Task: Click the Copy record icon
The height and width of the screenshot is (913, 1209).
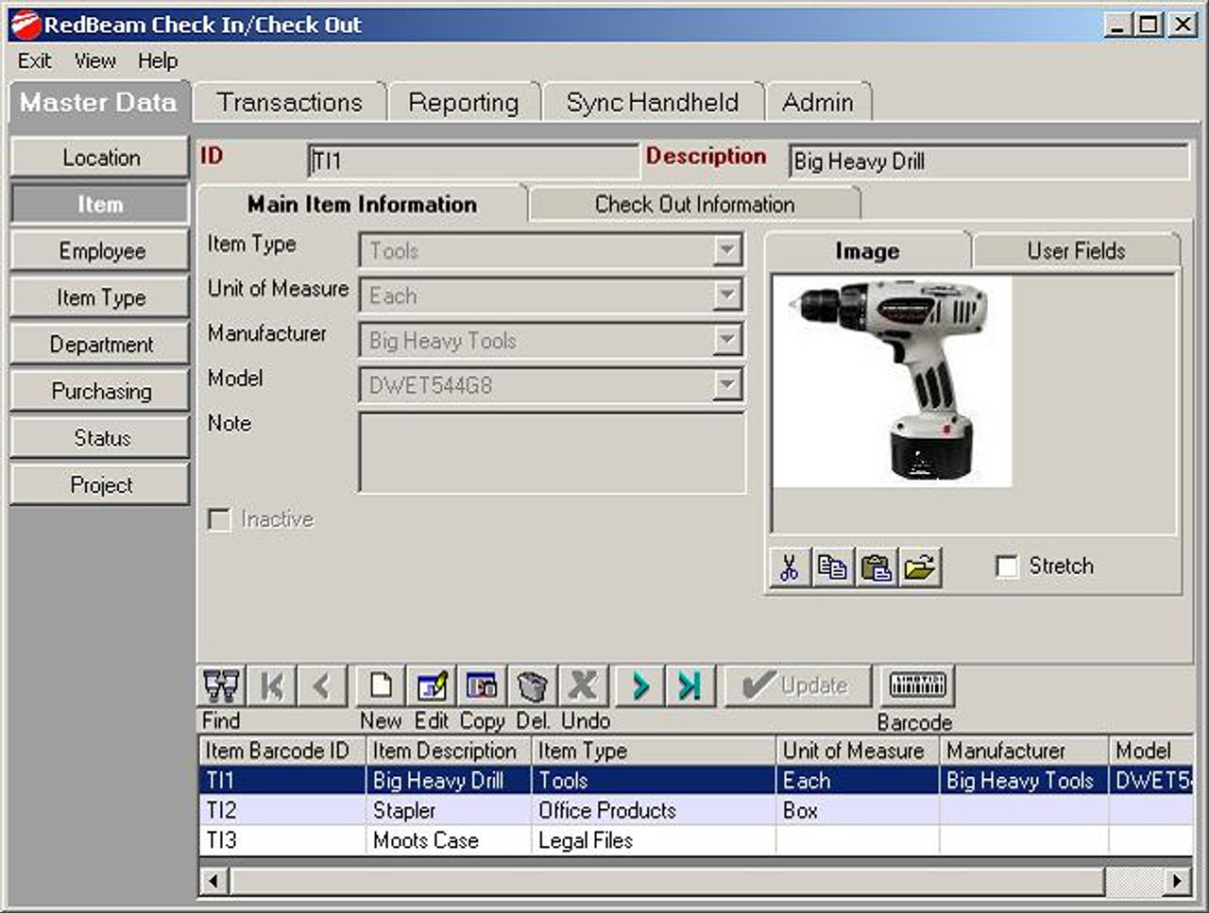Action: tap(482, 686)
